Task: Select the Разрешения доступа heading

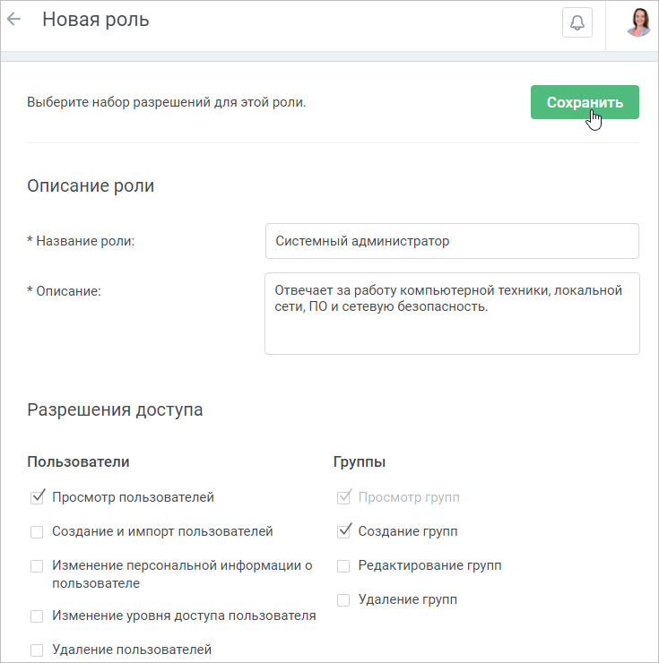Action: [115, 410]
